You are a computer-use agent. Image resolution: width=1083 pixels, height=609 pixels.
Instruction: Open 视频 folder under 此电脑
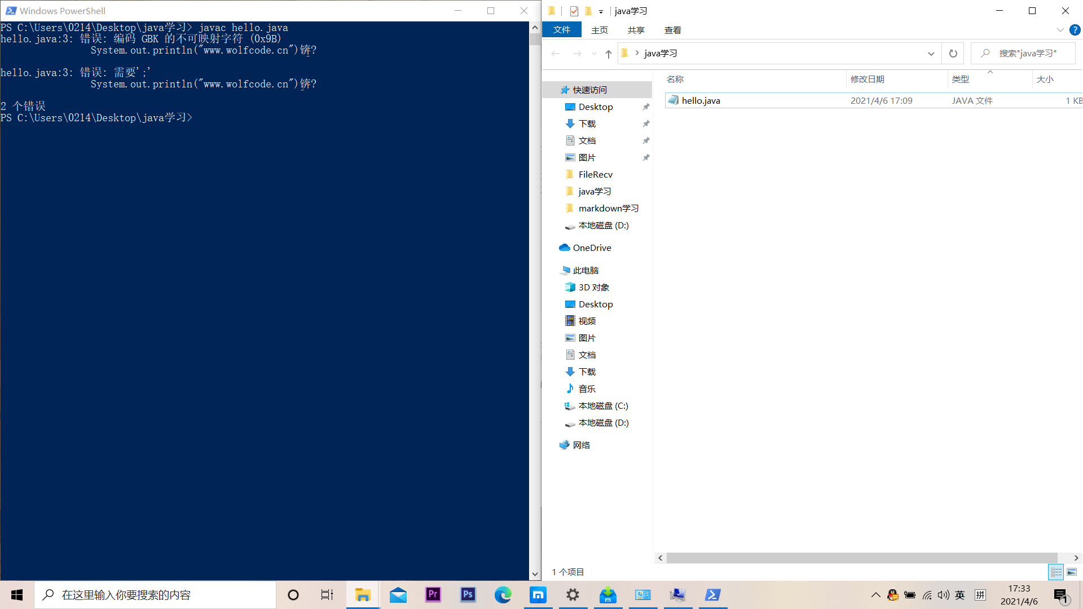pyautogui.click(x=587, y=321)
